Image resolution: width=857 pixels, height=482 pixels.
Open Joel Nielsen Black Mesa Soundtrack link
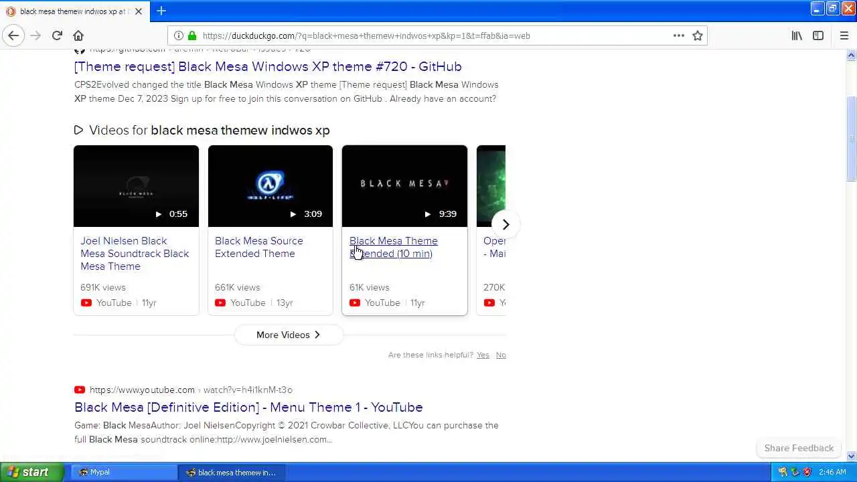135,254
